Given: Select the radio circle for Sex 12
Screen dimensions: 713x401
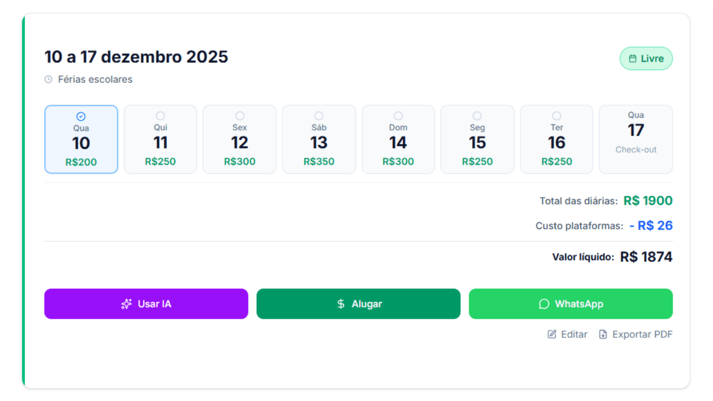Looking at the screenshot, I should click(240, 116).
